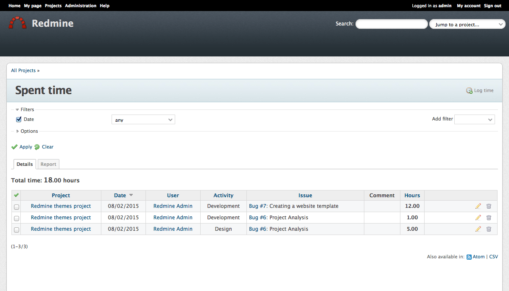Open the Home menu item

14,6
